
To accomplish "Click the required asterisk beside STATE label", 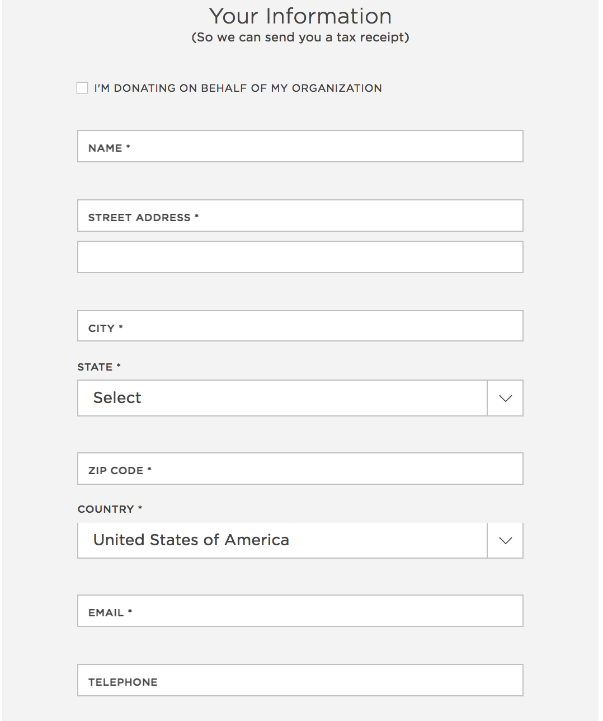I will click(119, 366).
